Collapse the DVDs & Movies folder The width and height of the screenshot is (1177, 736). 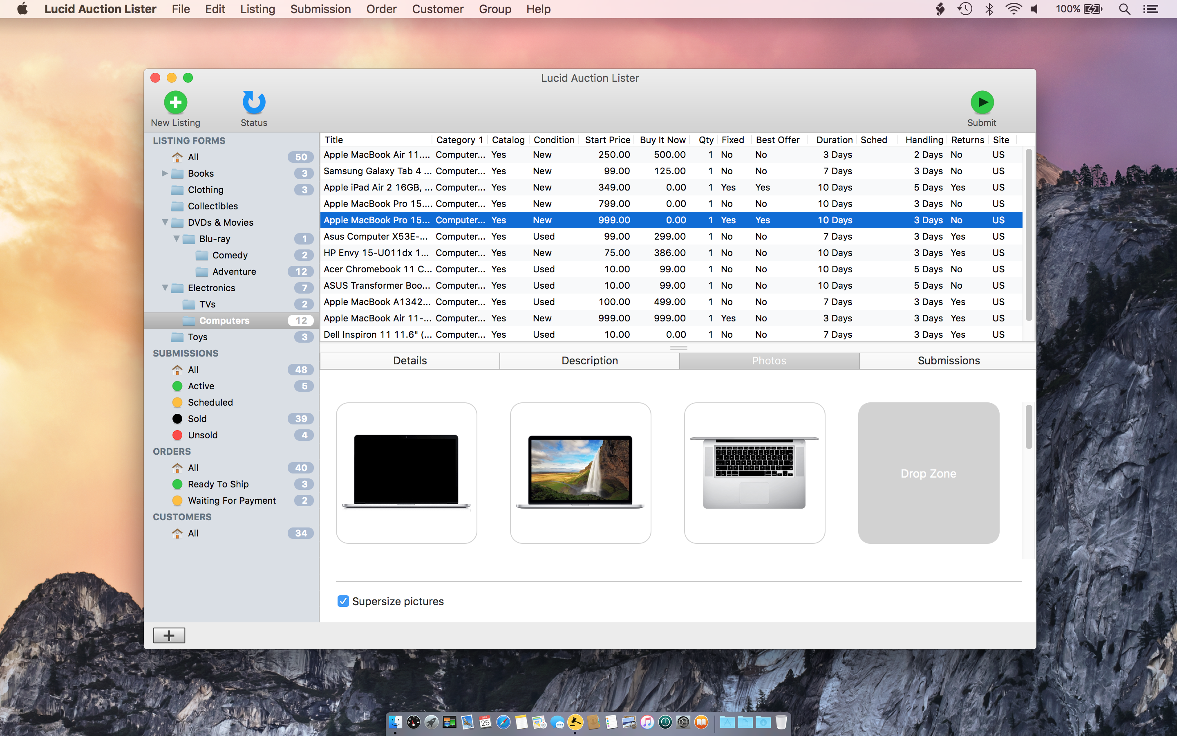click(165, 222)
